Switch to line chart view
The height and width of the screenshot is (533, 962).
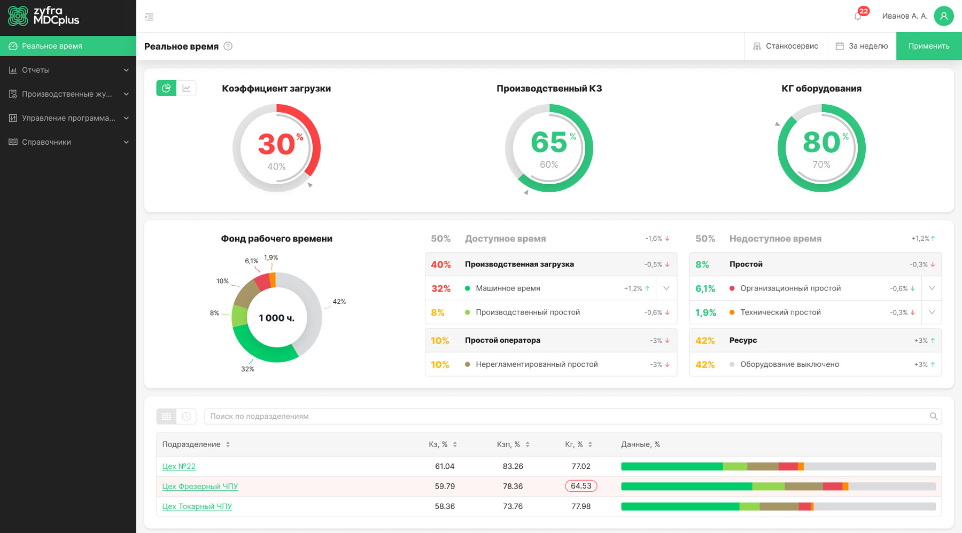187,88
